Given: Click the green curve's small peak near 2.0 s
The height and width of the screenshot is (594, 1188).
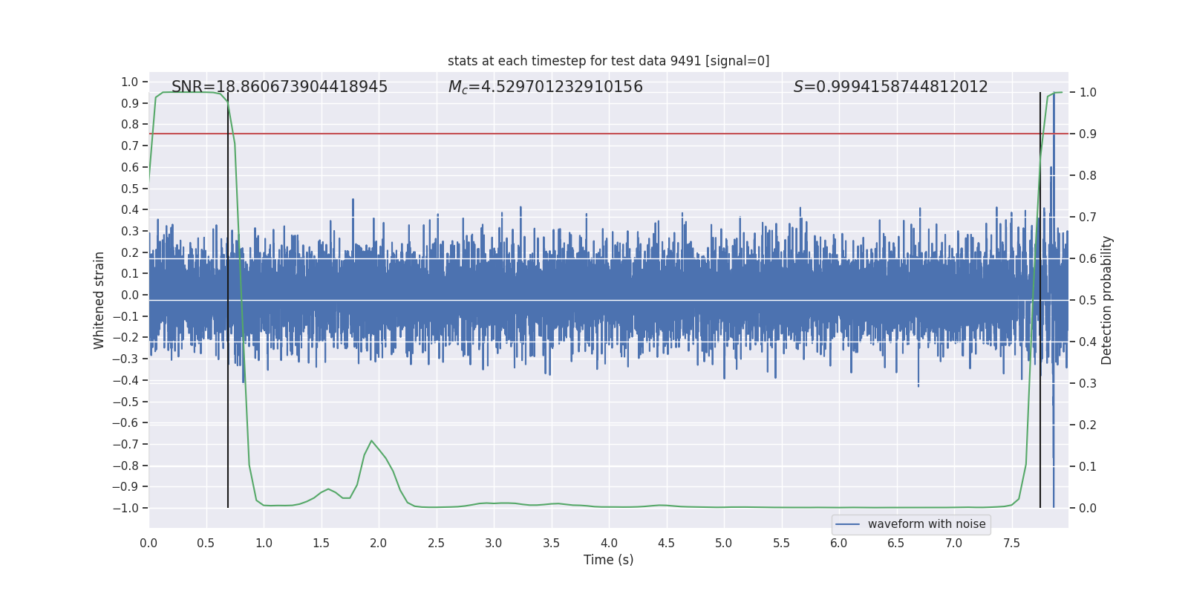Looking at the screenshot, I should [371, 441].
